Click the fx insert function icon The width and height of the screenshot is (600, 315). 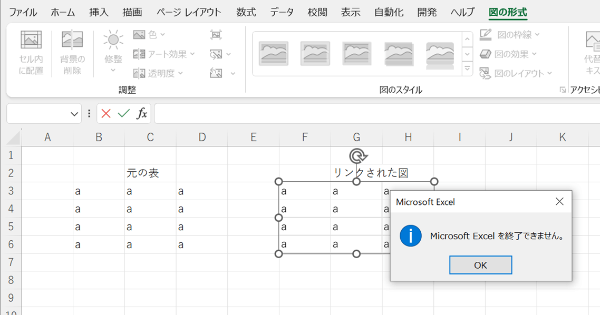142,114
